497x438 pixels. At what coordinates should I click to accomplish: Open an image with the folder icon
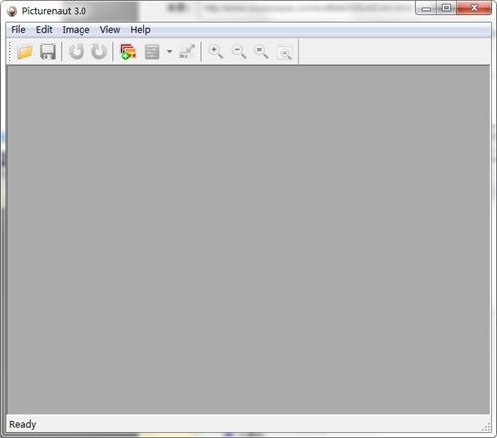coord(25,52)
